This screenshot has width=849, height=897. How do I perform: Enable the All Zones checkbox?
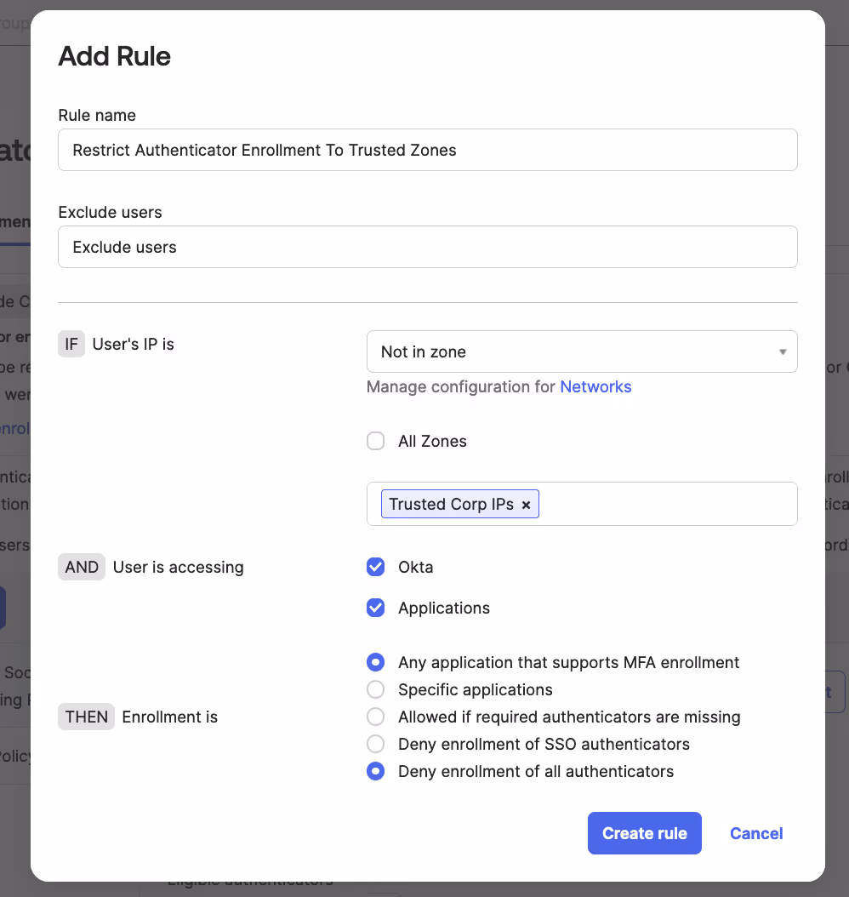click(x=376, y=441)
